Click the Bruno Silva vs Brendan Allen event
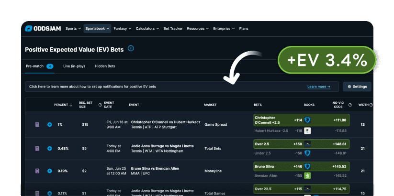 155,169
